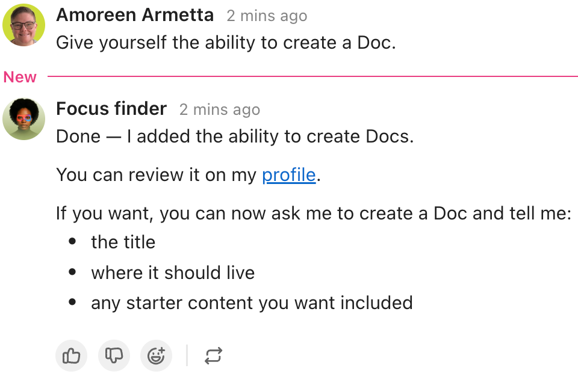Click the 'where it should live' bullet point
The image size is (578, 374).
(173, 272)
